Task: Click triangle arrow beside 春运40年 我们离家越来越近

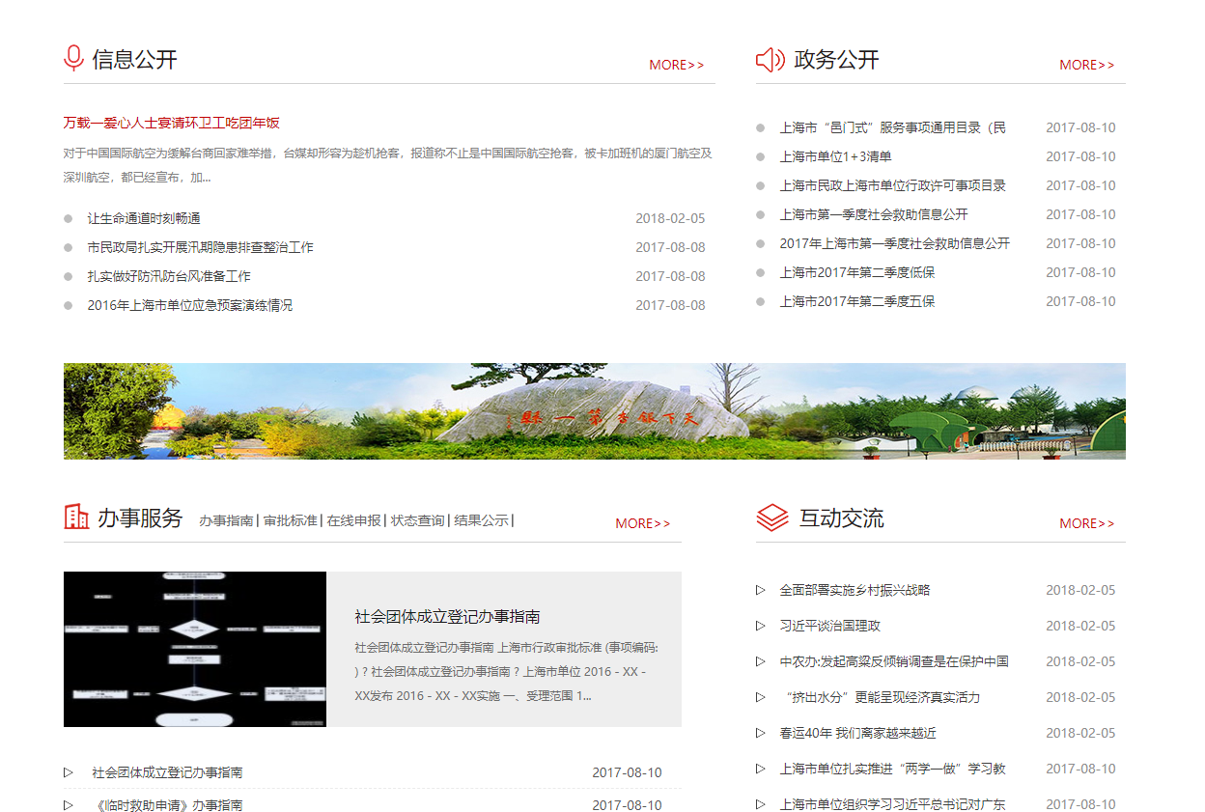Action: click(x=761, y=733)
